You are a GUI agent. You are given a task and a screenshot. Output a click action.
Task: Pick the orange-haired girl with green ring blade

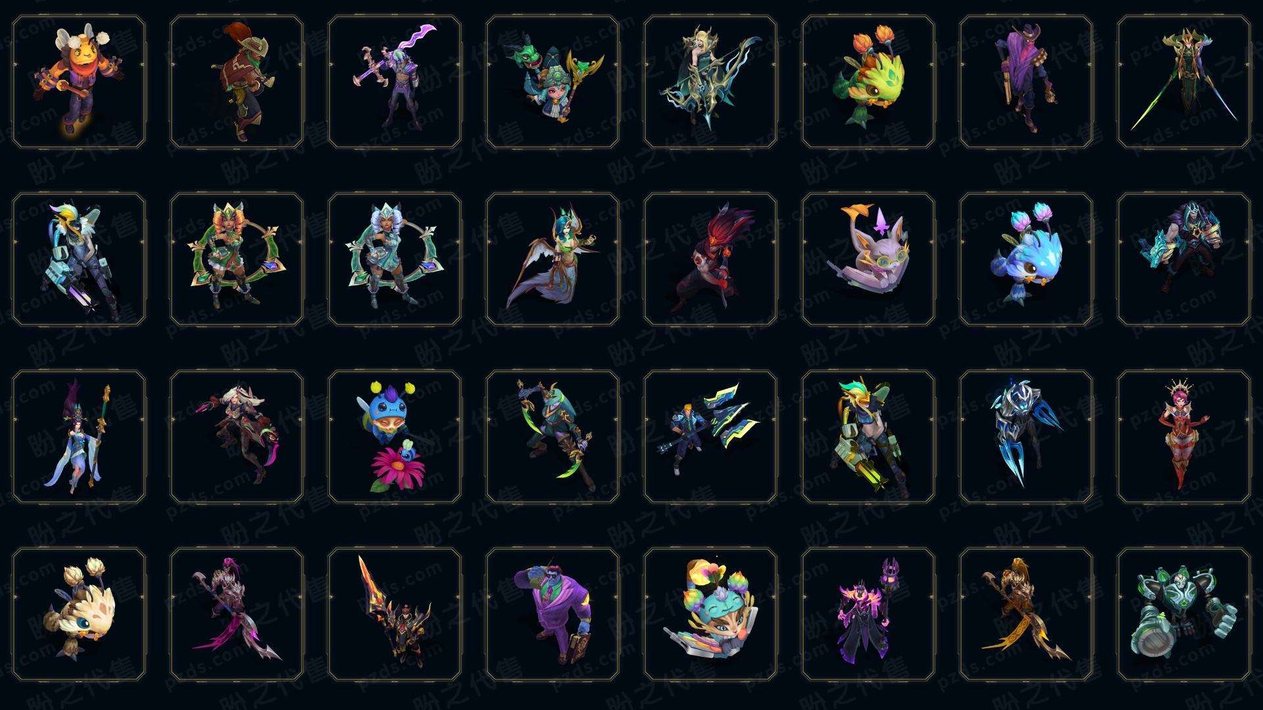tap(237, 259)
